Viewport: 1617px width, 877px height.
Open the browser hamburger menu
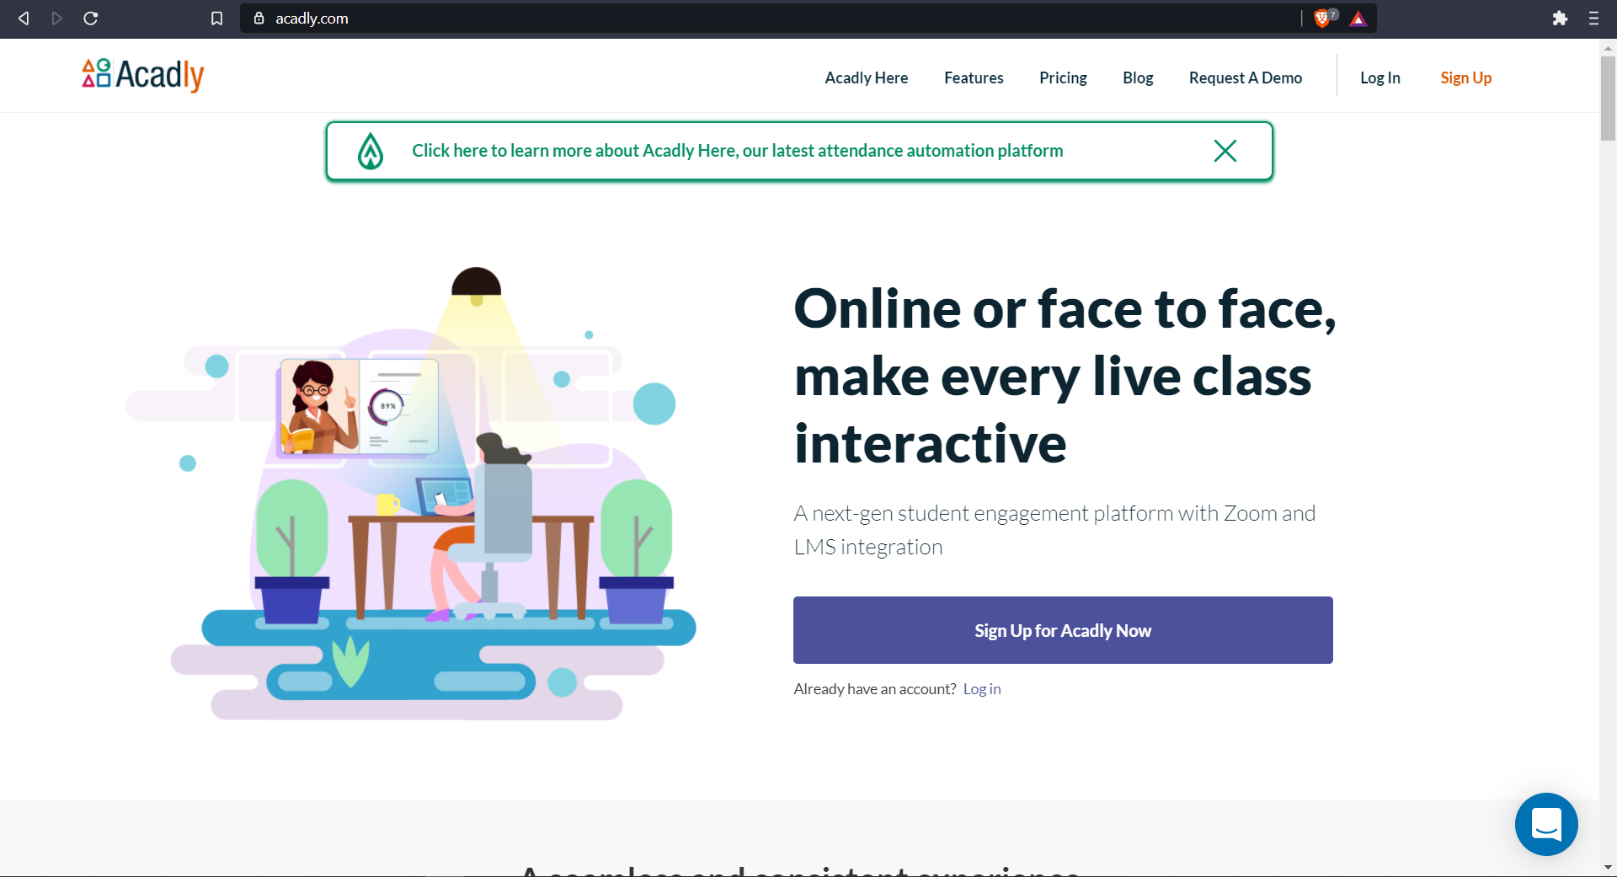click(x=1593, y=19)
